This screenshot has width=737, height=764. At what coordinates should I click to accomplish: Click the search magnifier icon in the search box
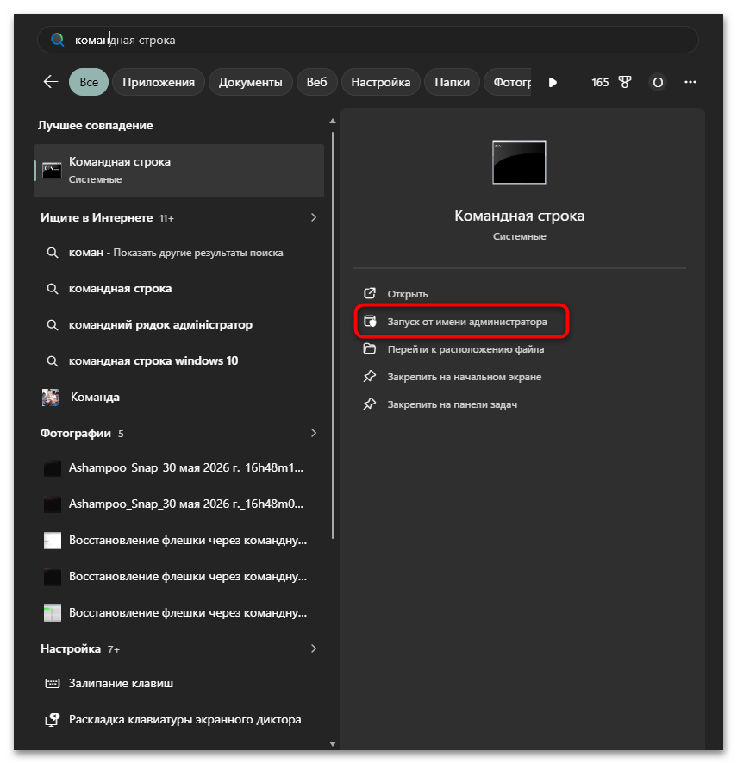(x=58, y=40)
